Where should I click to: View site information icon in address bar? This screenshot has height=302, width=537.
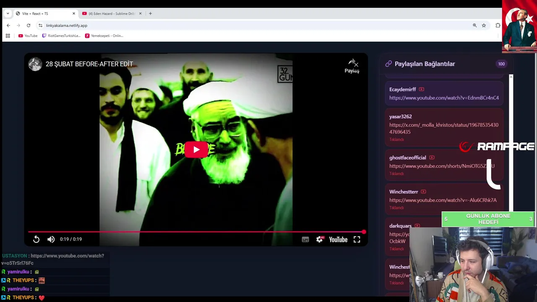(x=40, y=26)
